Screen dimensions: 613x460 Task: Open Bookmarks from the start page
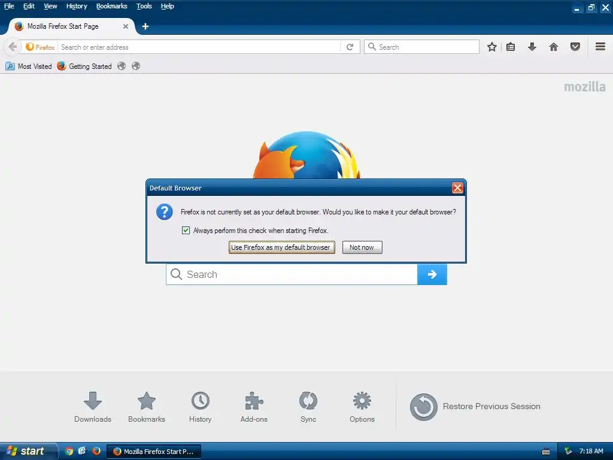pos(147,407)
